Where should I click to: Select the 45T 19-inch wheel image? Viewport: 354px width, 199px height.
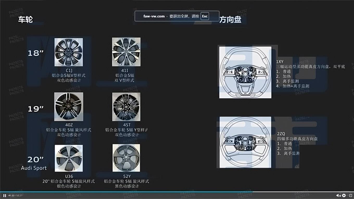coord(126,107)
